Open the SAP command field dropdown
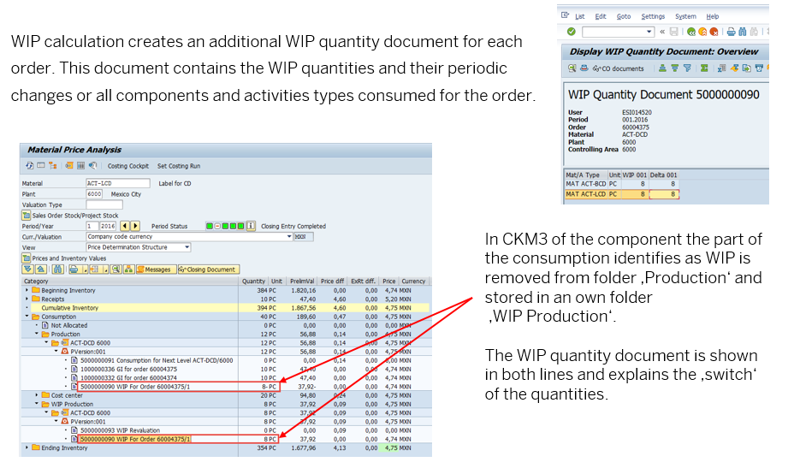 coord(649,32)
